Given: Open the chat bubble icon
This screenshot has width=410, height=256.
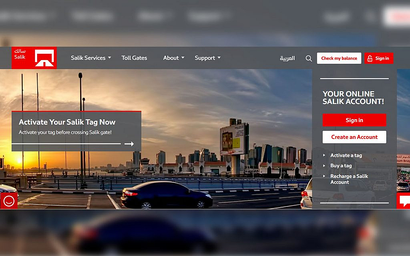Looking at the screenshot, I should [404, 200].
